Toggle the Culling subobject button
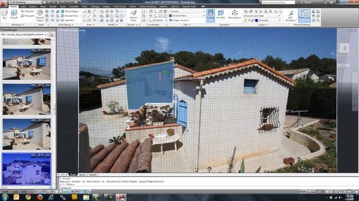This screenshot has height=201, width=359. 211,15
